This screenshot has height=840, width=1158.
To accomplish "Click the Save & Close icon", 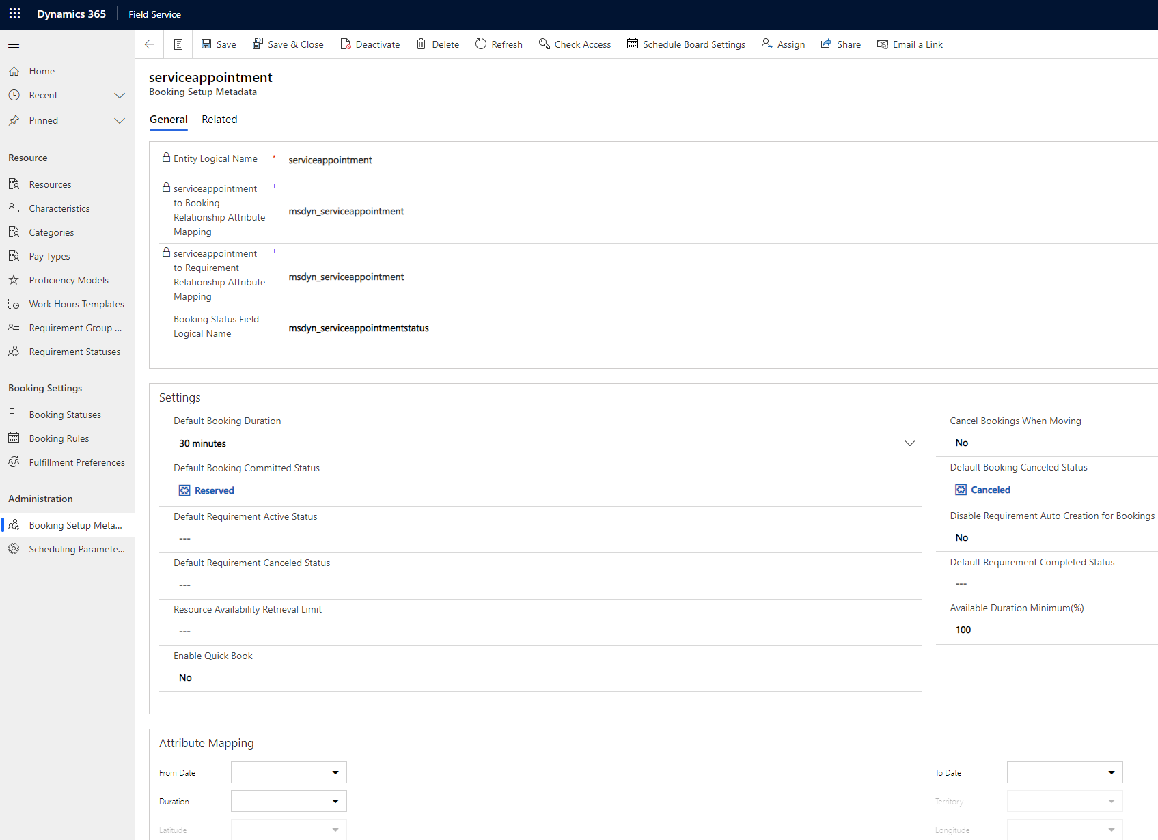I will point(258,44).
